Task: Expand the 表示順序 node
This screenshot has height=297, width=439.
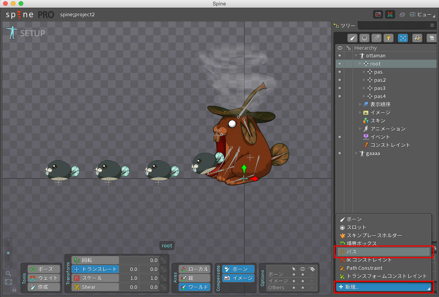Action: click(x=360, y=104)
